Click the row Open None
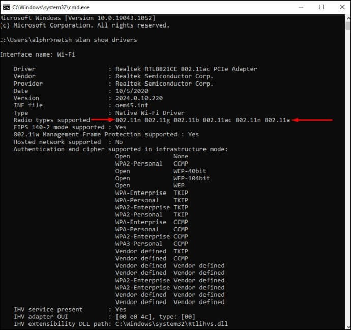351x330 pixels. point(152,156)
